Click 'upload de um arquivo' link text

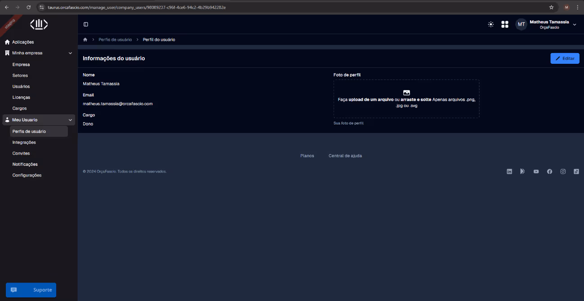pyautogui.click(x=371, y=99)
